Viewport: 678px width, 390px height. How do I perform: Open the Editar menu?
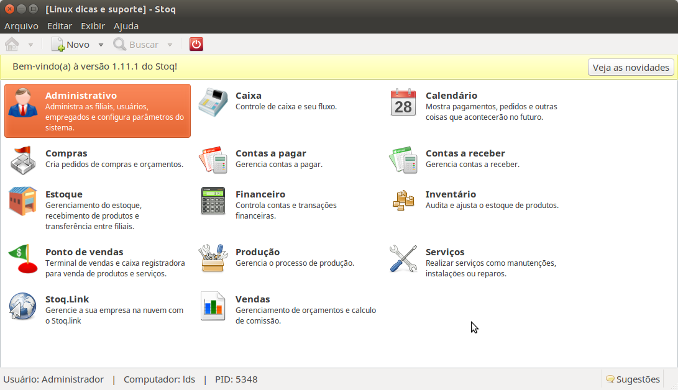[x=60, y=26]
